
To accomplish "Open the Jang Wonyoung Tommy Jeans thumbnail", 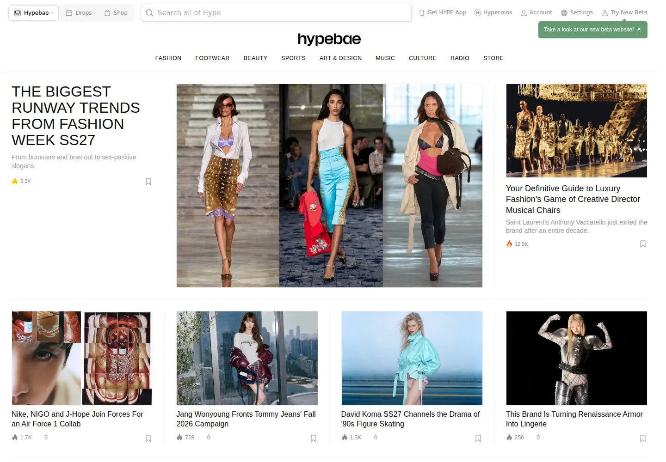I will 247,358.
